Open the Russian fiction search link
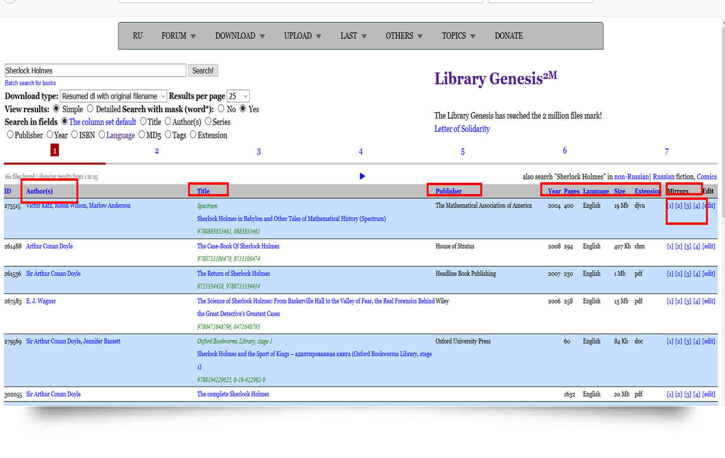The width and height of the screenshot is (725, 458). click(x=664, y=177)
